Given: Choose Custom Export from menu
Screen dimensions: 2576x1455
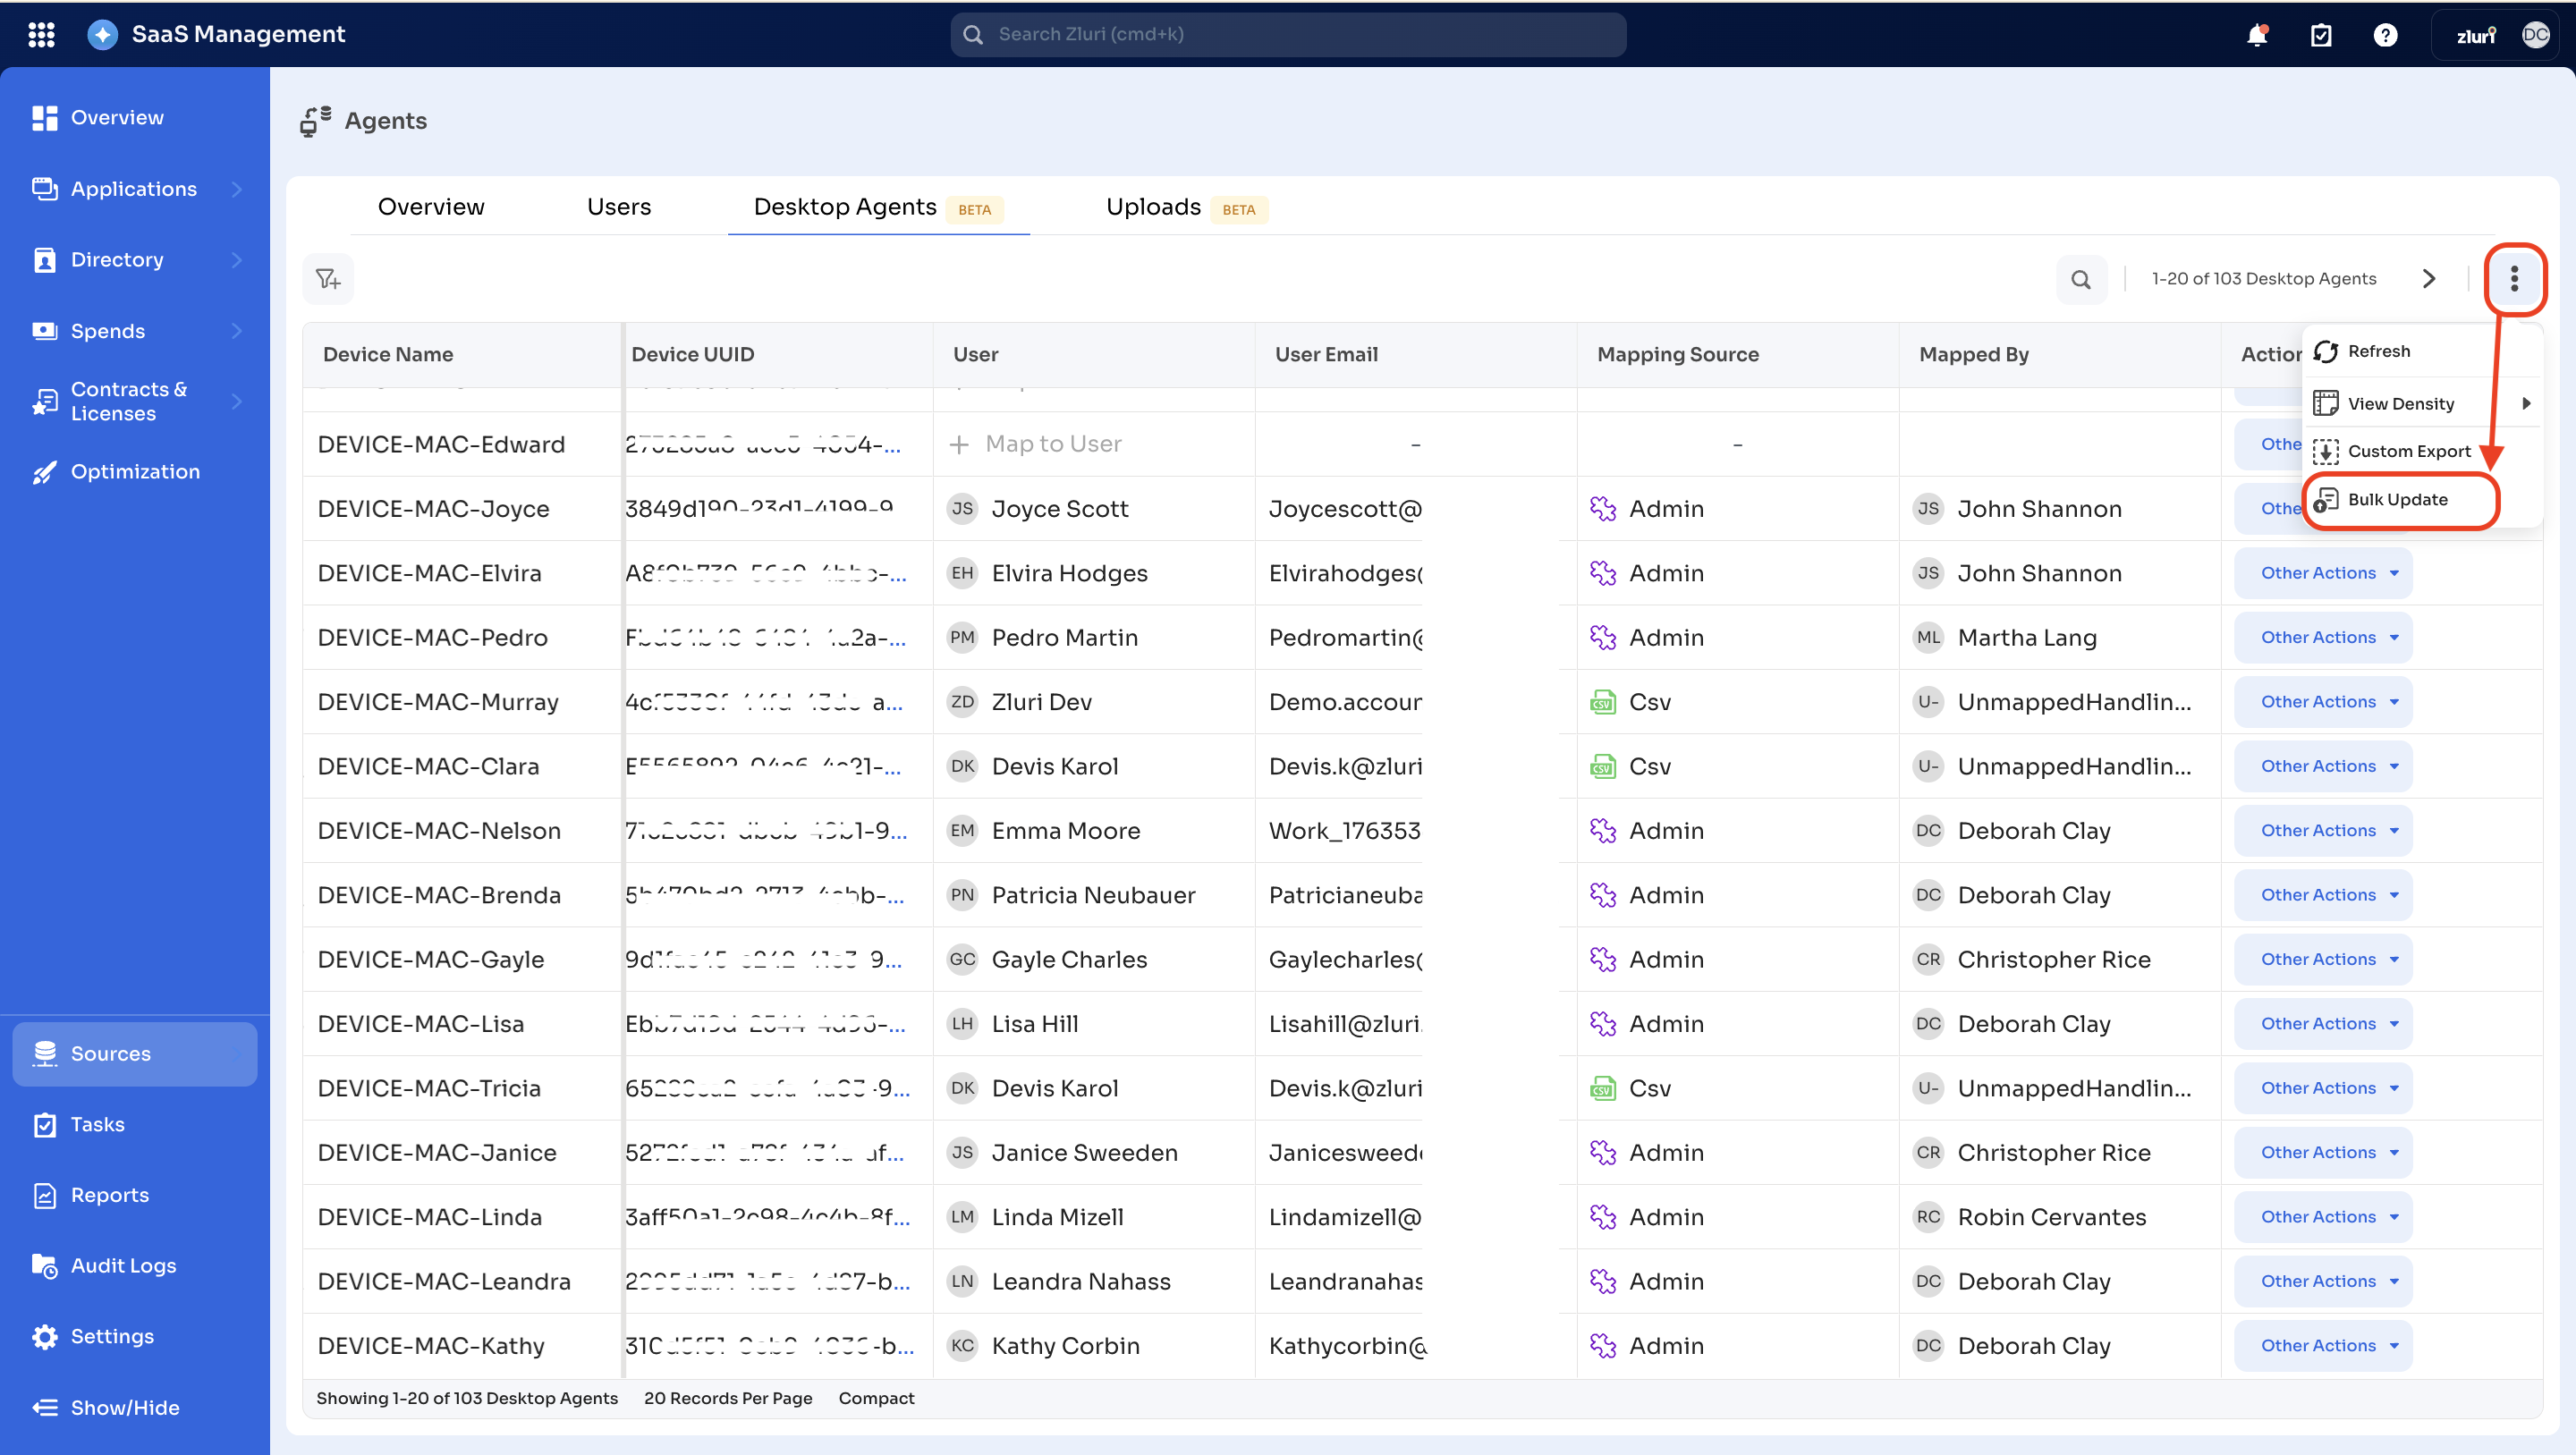Looking at the screenshot, I should click(2408, 451).
